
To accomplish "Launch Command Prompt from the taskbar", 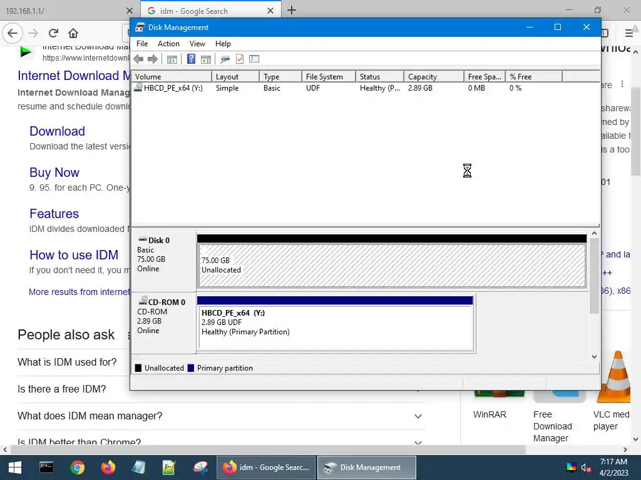I will (46, 467).
